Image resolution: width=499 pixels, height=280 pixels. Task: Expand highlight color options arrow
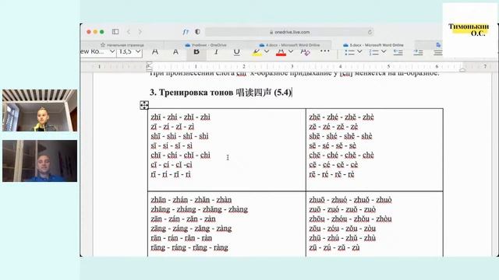pos(267,51)
